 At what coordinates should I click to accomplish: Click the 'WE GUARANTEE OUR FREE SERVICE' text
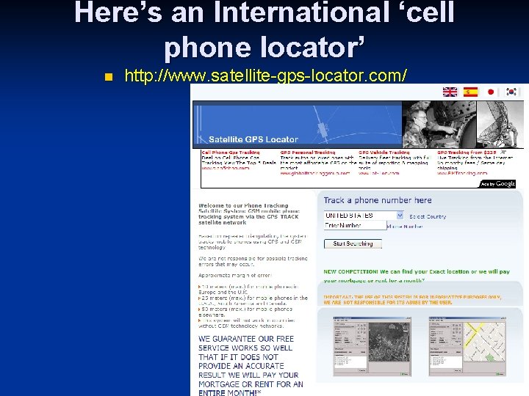(251, 366)
